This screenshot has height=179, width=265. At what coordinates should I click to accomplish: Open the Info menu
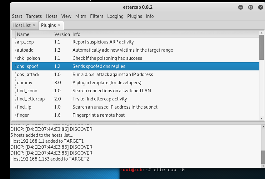[150, 16]
